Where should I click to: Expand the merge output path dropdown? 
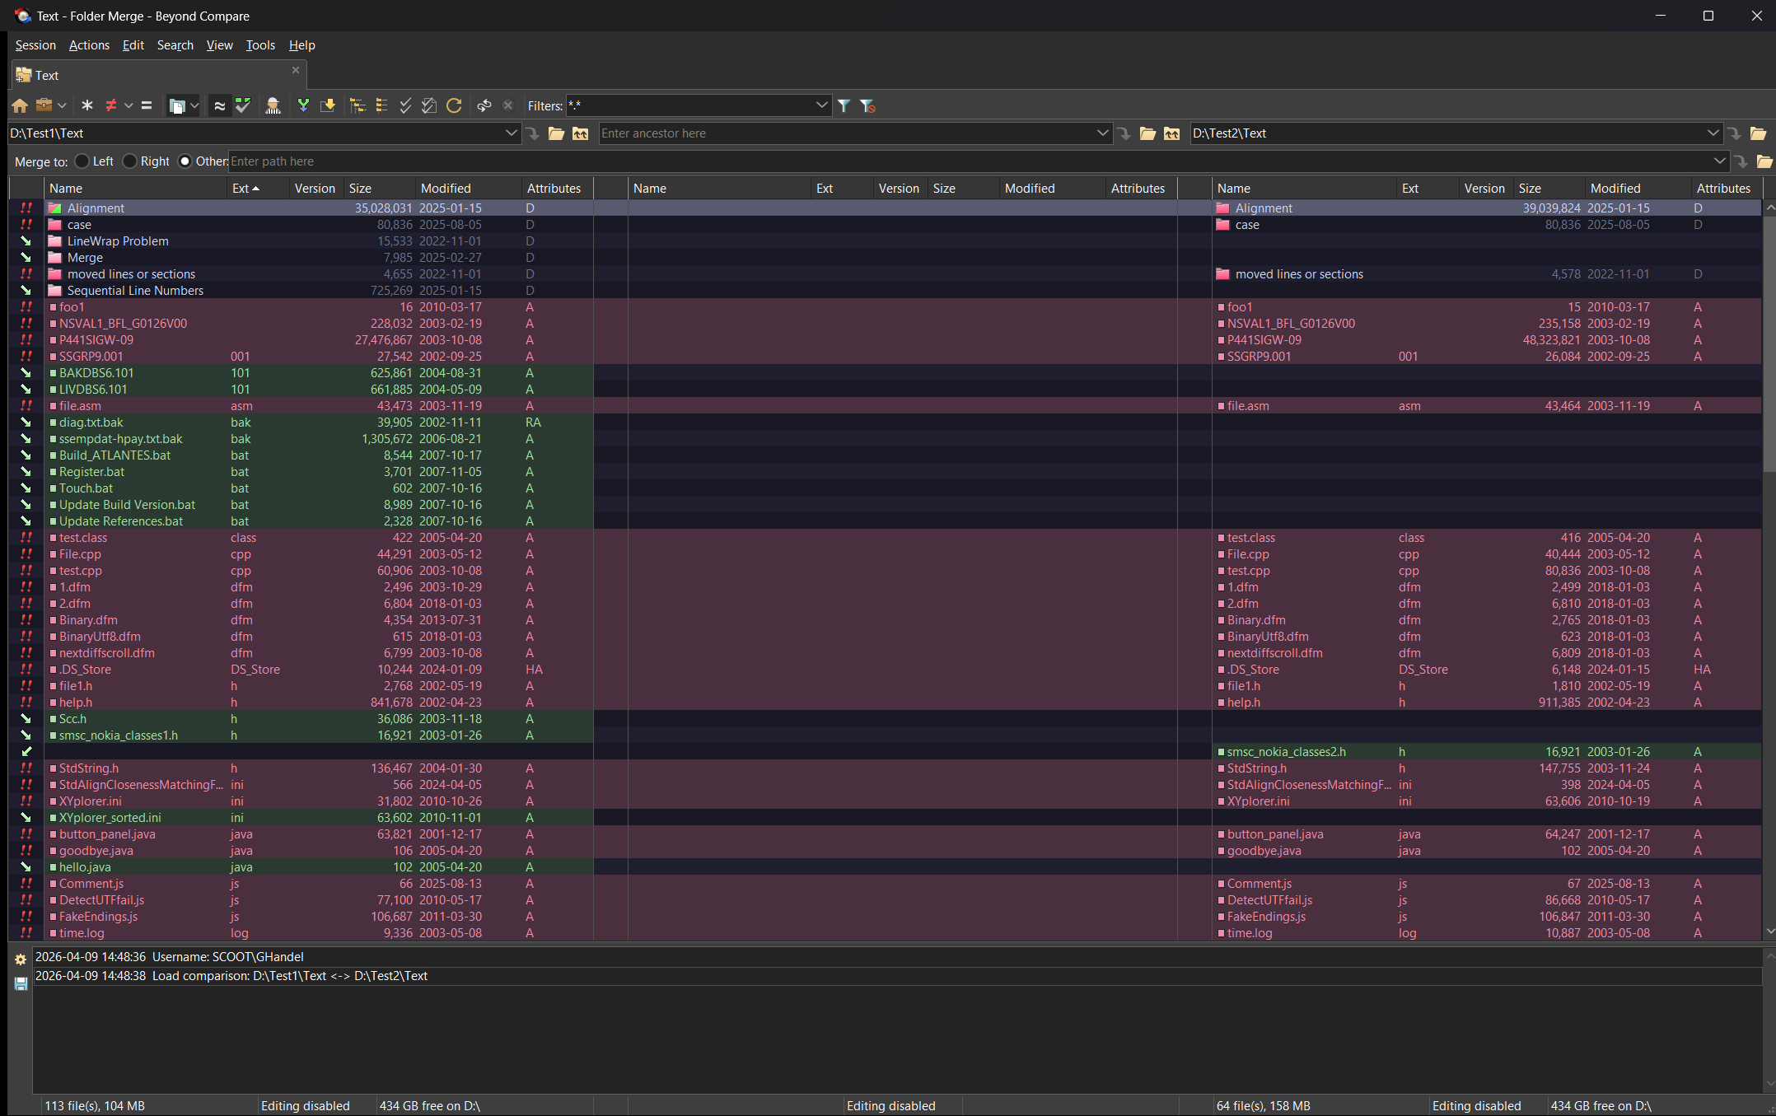1719,161
